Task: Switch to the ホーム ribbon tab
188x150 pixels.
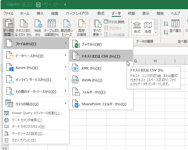Action: 25,13
